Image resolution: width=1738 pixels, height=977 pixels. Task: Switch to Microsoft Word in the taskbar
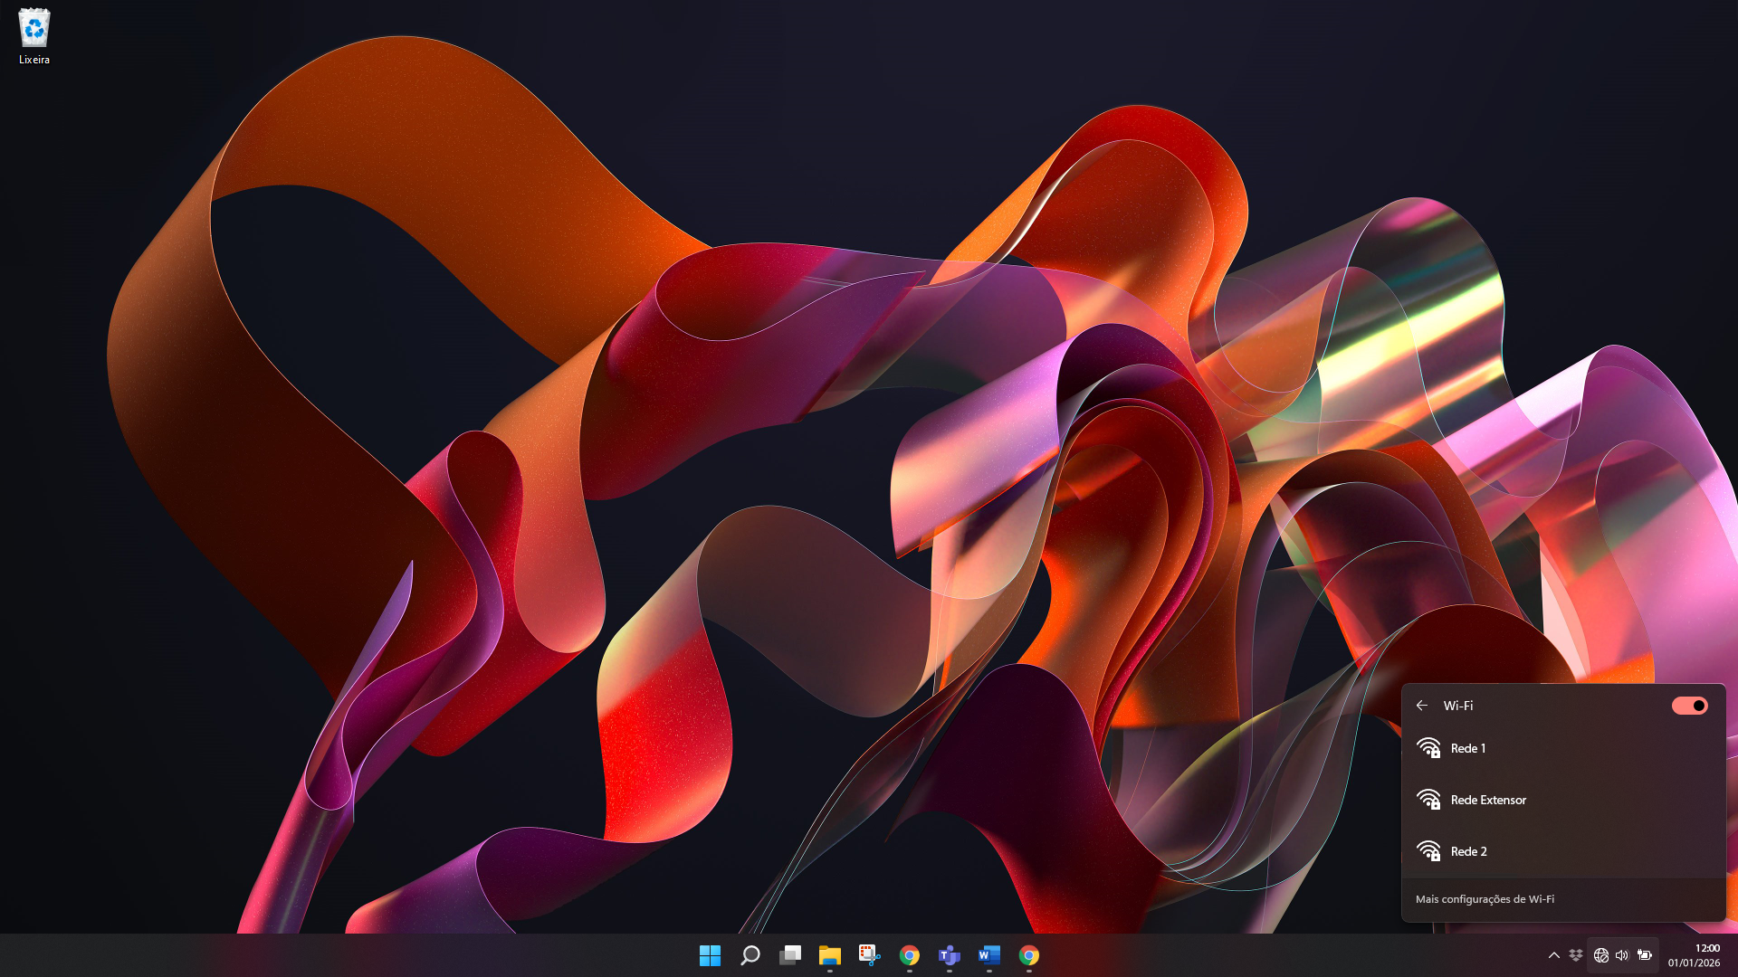tap(989, 955)
